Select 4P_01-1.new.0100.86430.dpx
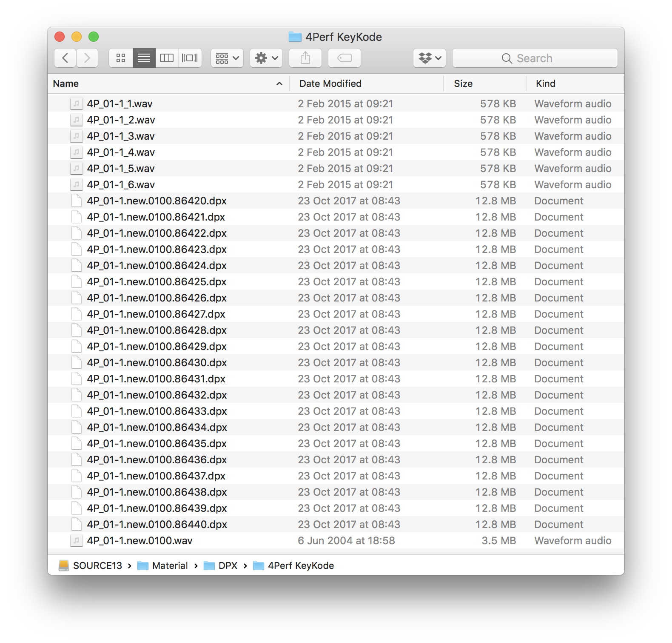The height and width of the screenshot is (643, 672). pyautogui.click(x=336, y=362)
